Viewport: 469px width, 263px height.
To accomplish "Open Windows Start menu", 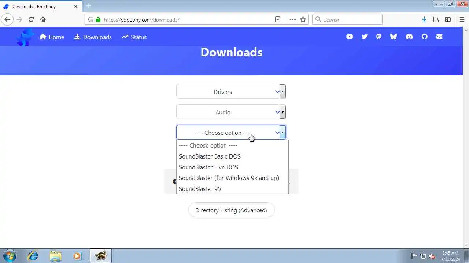I will point(10,256).
